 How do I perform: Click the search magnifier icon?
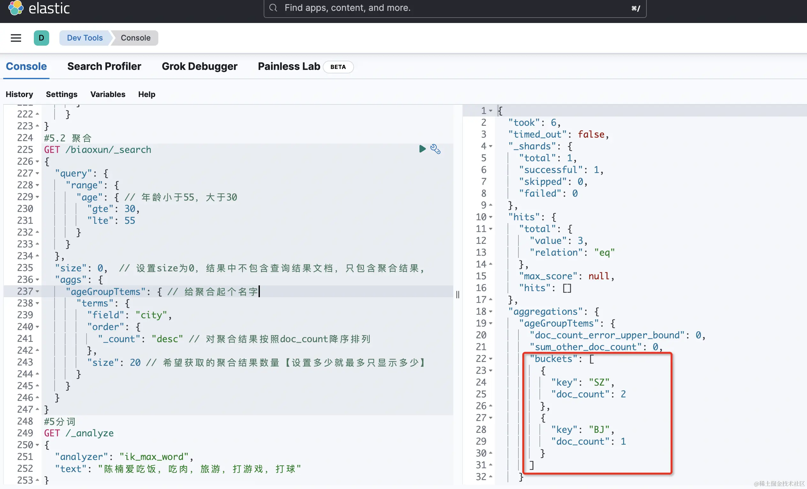pos(273,8)
